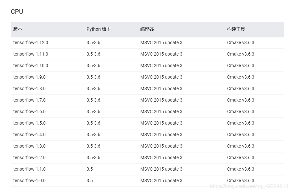Click MSVC 2015 update 3 in tensorflow-1.5.0 row
This screenshot has width=291, height=192.
pyautogui.click(x=161, y=123)
